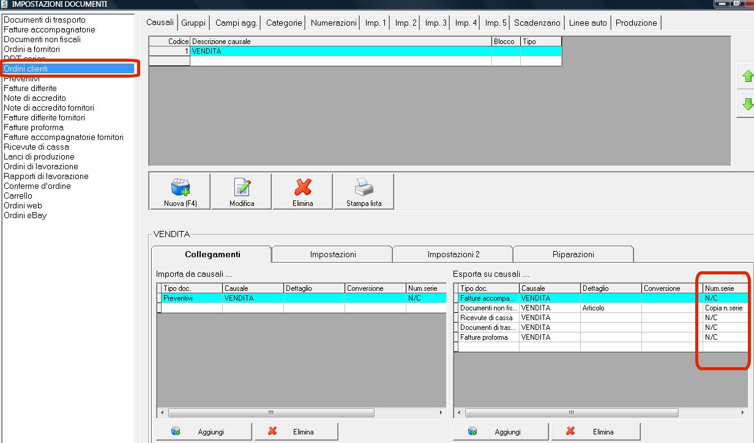Screen dimensions: 754x443
Task: Select Fatture accompagnatorie fornitori
Action: pyautogui.click(x=64, y=137)
